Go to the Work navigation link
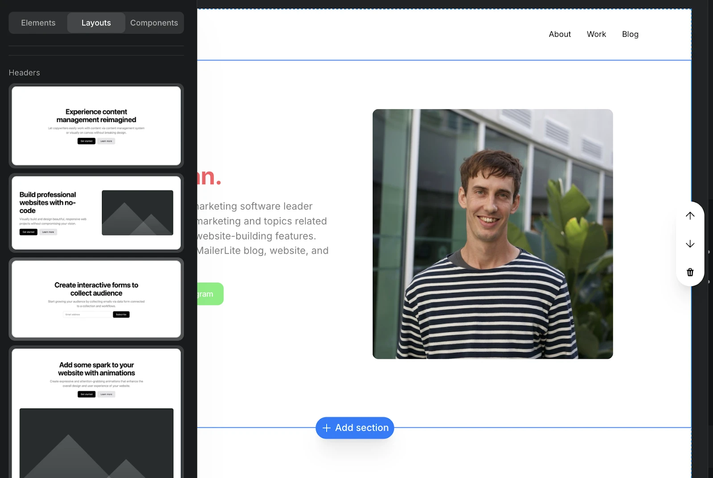 click(x=596, y=34)
